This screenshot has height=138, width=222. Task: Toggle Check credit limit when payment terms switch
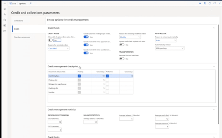(86, 45)
